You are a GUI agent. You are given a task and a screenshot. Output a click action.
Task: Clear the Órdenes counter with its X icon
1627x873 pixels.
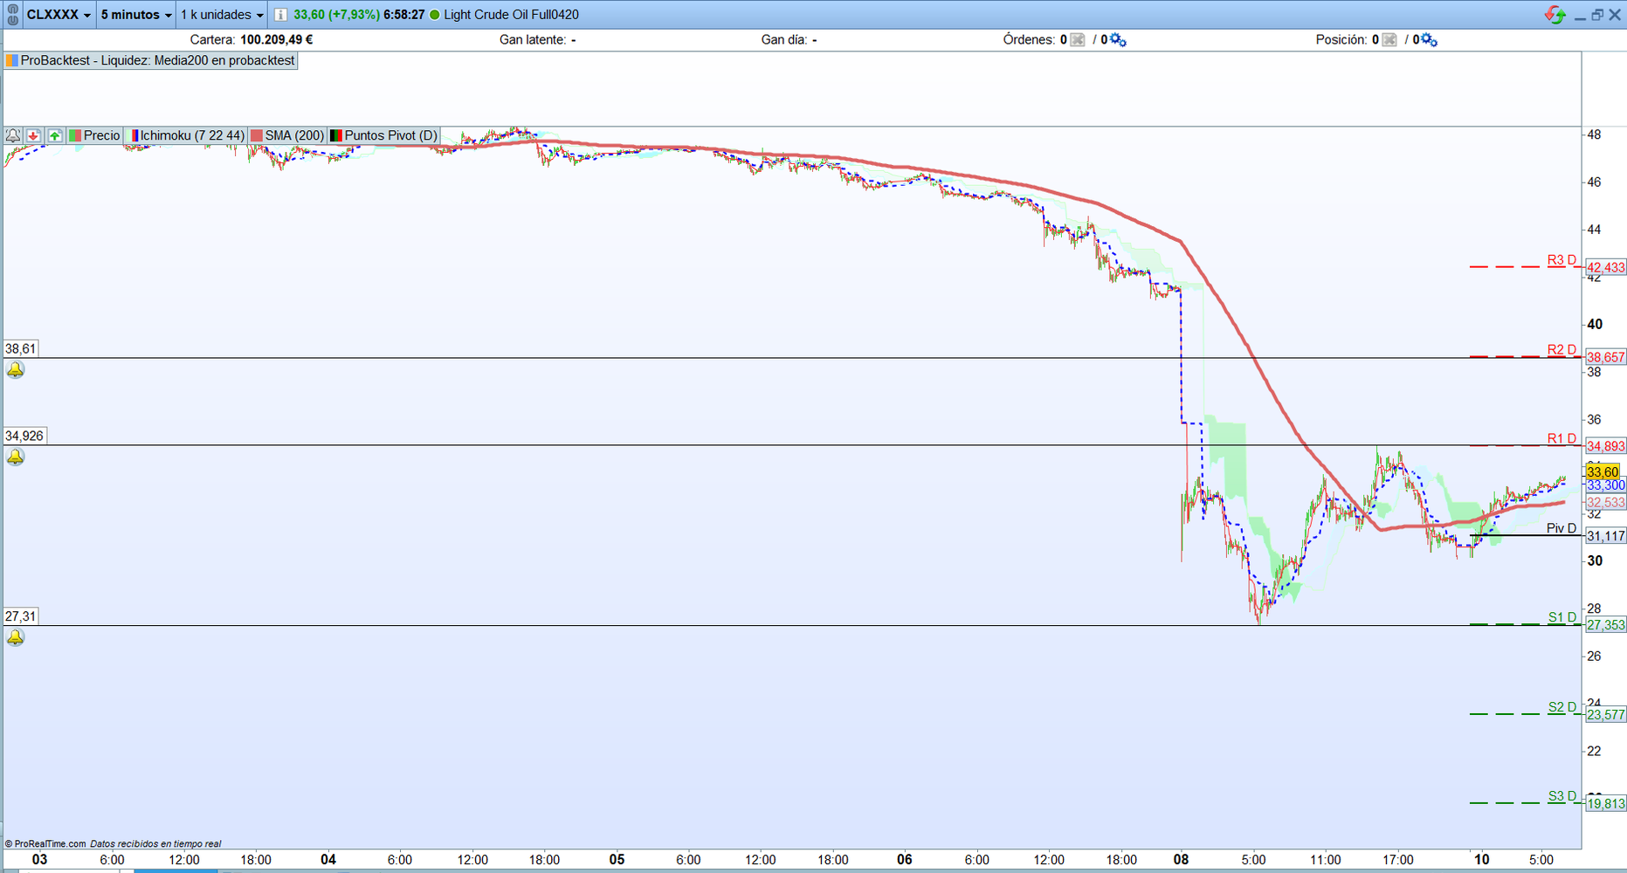tap(1077, 40)
